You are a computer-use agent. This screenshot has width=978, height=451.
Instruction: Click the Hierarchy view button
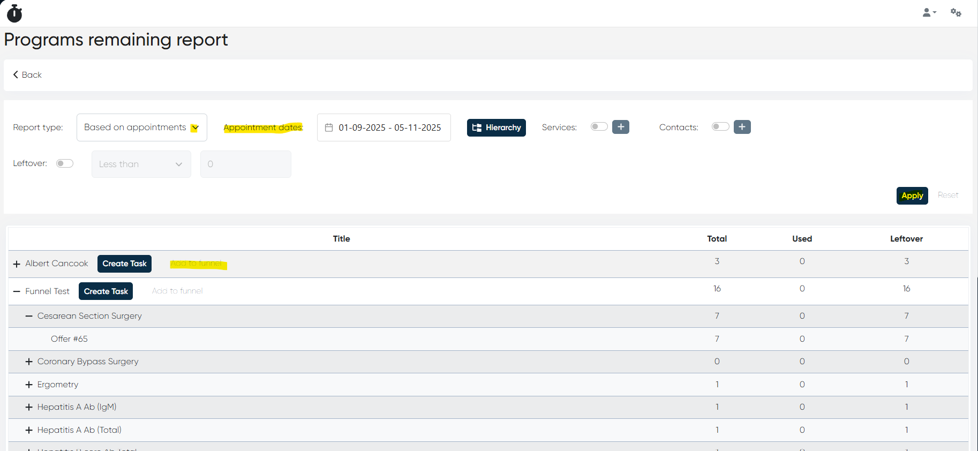coord(496,127)
